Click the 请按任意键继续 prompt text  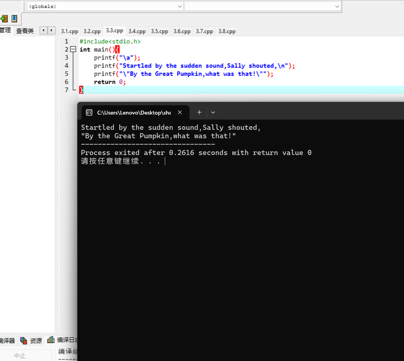pyautogui.click(x=120, y=161)
